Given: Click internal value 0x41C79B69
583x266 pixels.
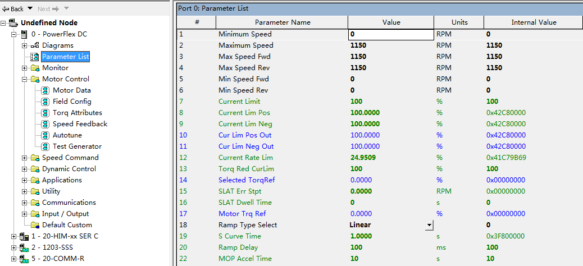Looking at the screenshot, I should click(x=506, y=158).
